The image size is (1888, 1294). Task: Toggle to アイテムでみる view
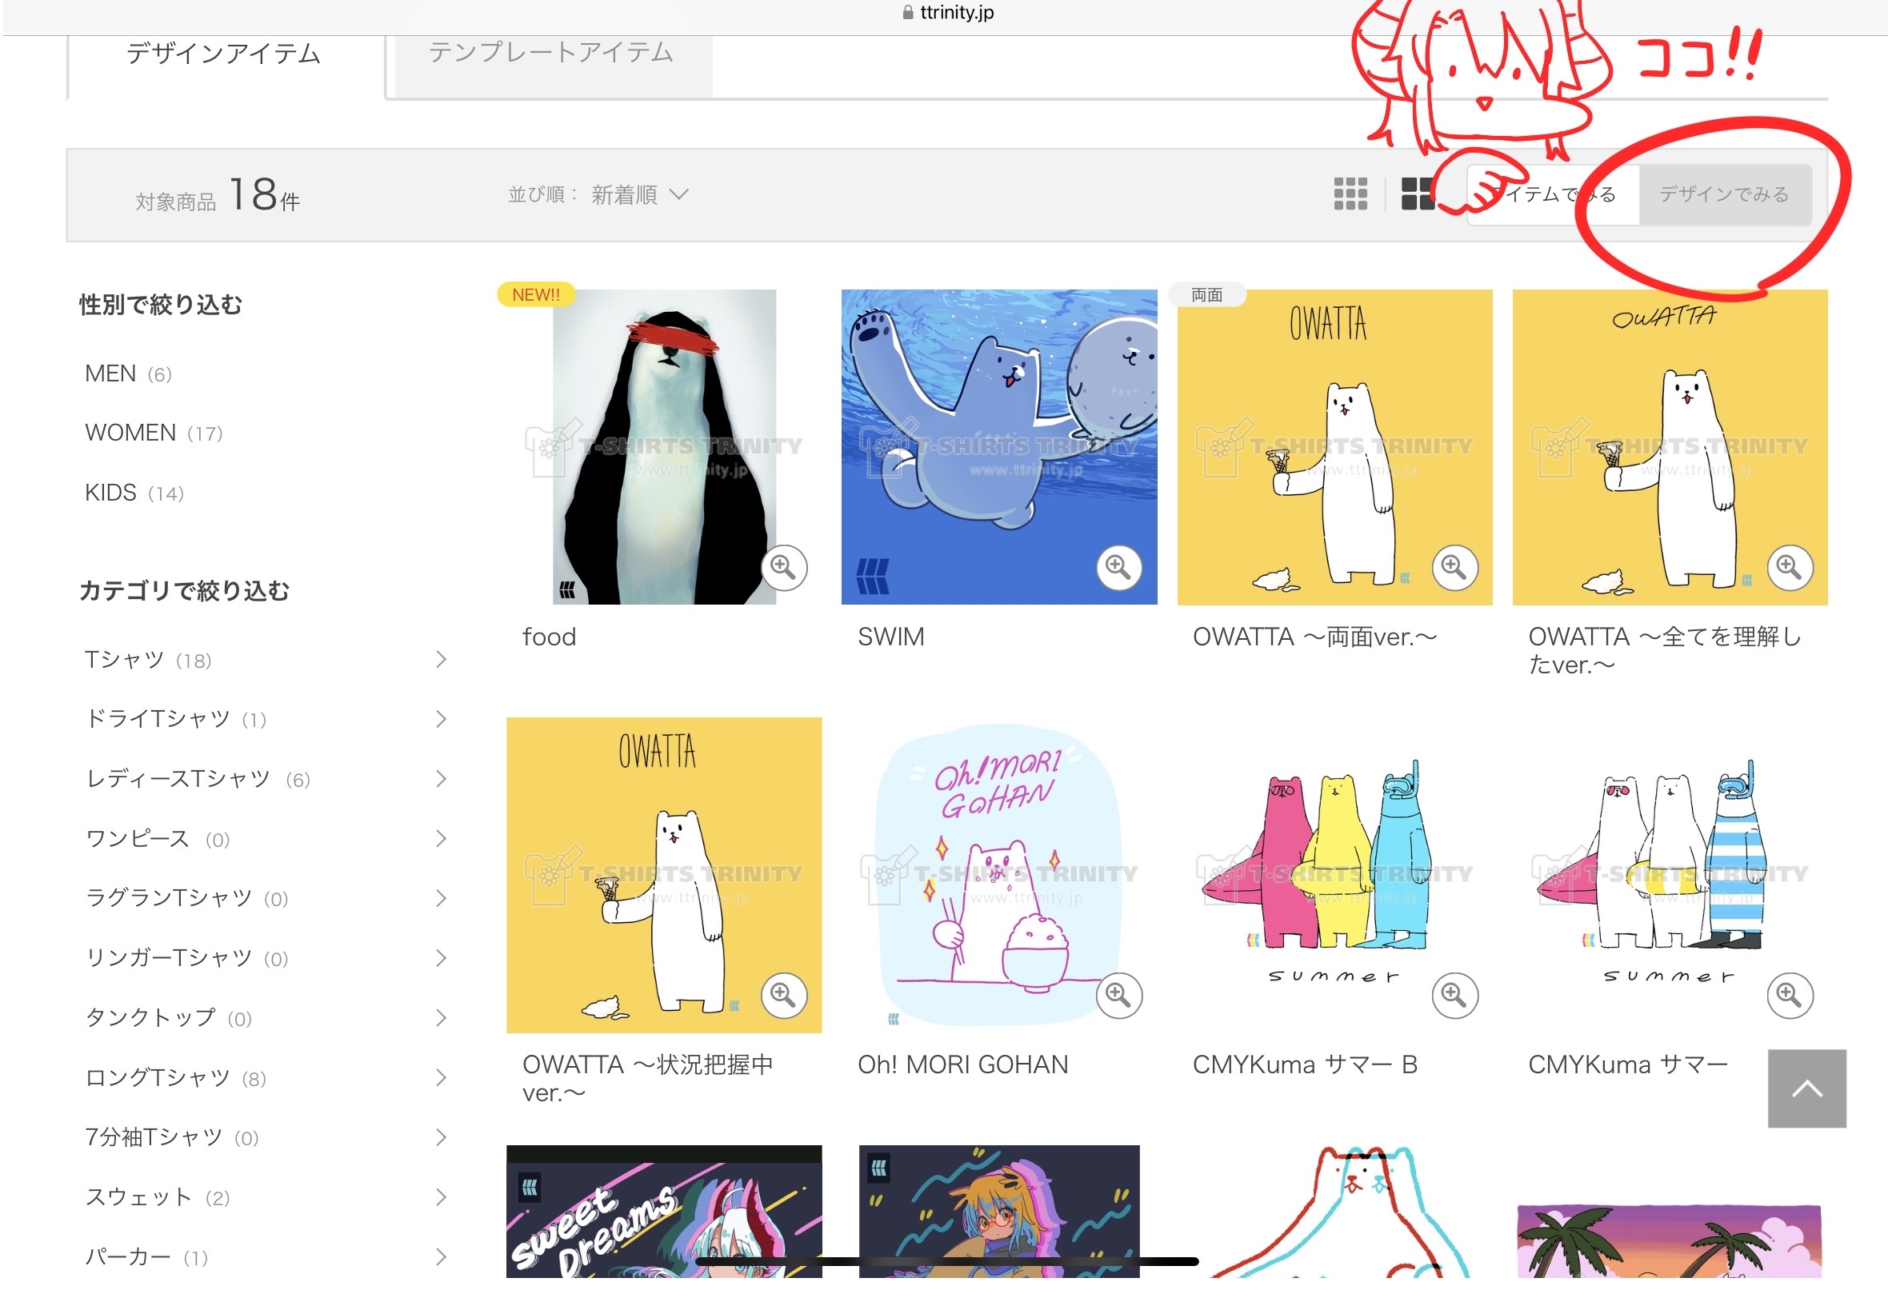pos(1554,195)
